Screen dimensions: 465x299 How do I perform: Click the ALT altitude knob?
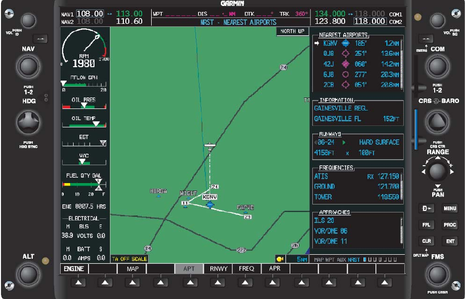28,274
